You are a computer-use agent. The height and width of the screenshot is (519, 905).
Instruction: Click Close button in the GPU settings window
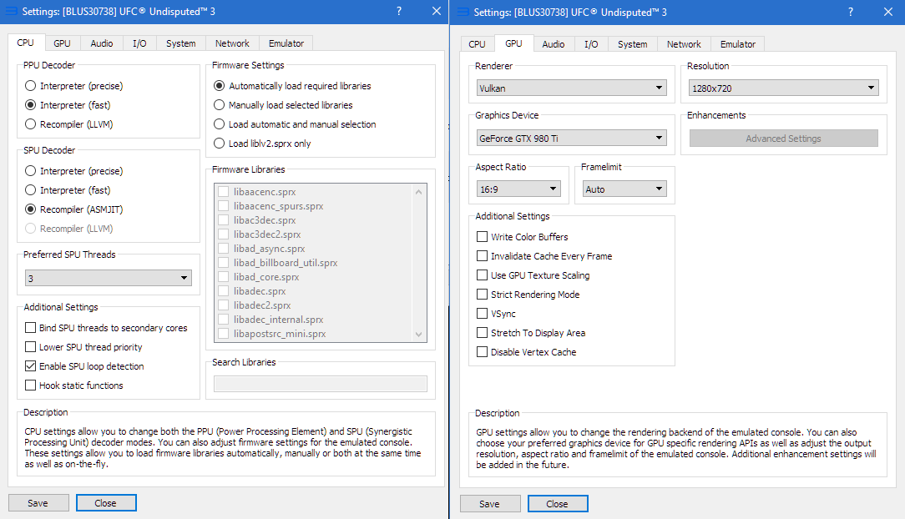click(557, 504)
